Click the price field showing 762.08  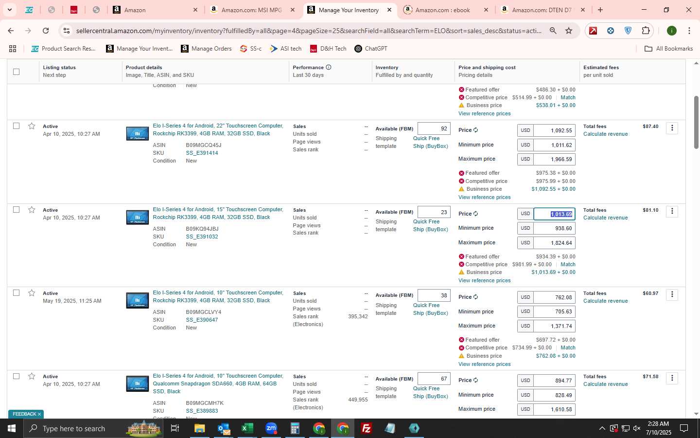click(554, 297)
